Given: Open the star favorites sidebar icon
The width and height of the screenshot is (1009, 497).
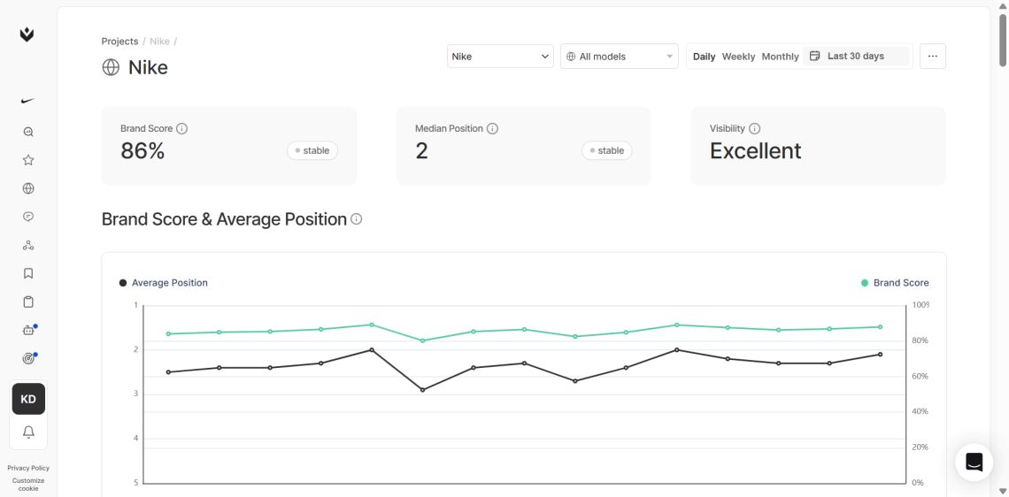Looking at the screenshot, I should [28, 160].
